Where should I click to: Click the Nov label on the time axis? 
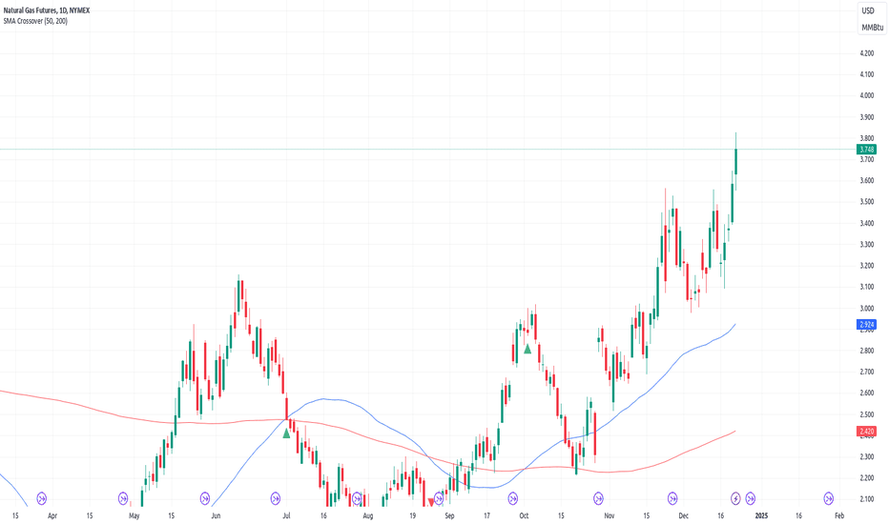[609, 516]
